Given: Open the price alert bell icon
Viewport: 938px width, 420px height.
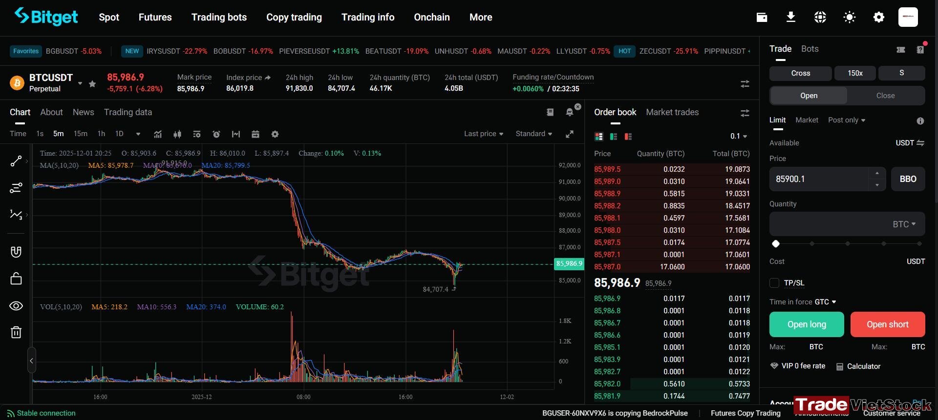Looking at the screenshot, I should tap(570, 112).
